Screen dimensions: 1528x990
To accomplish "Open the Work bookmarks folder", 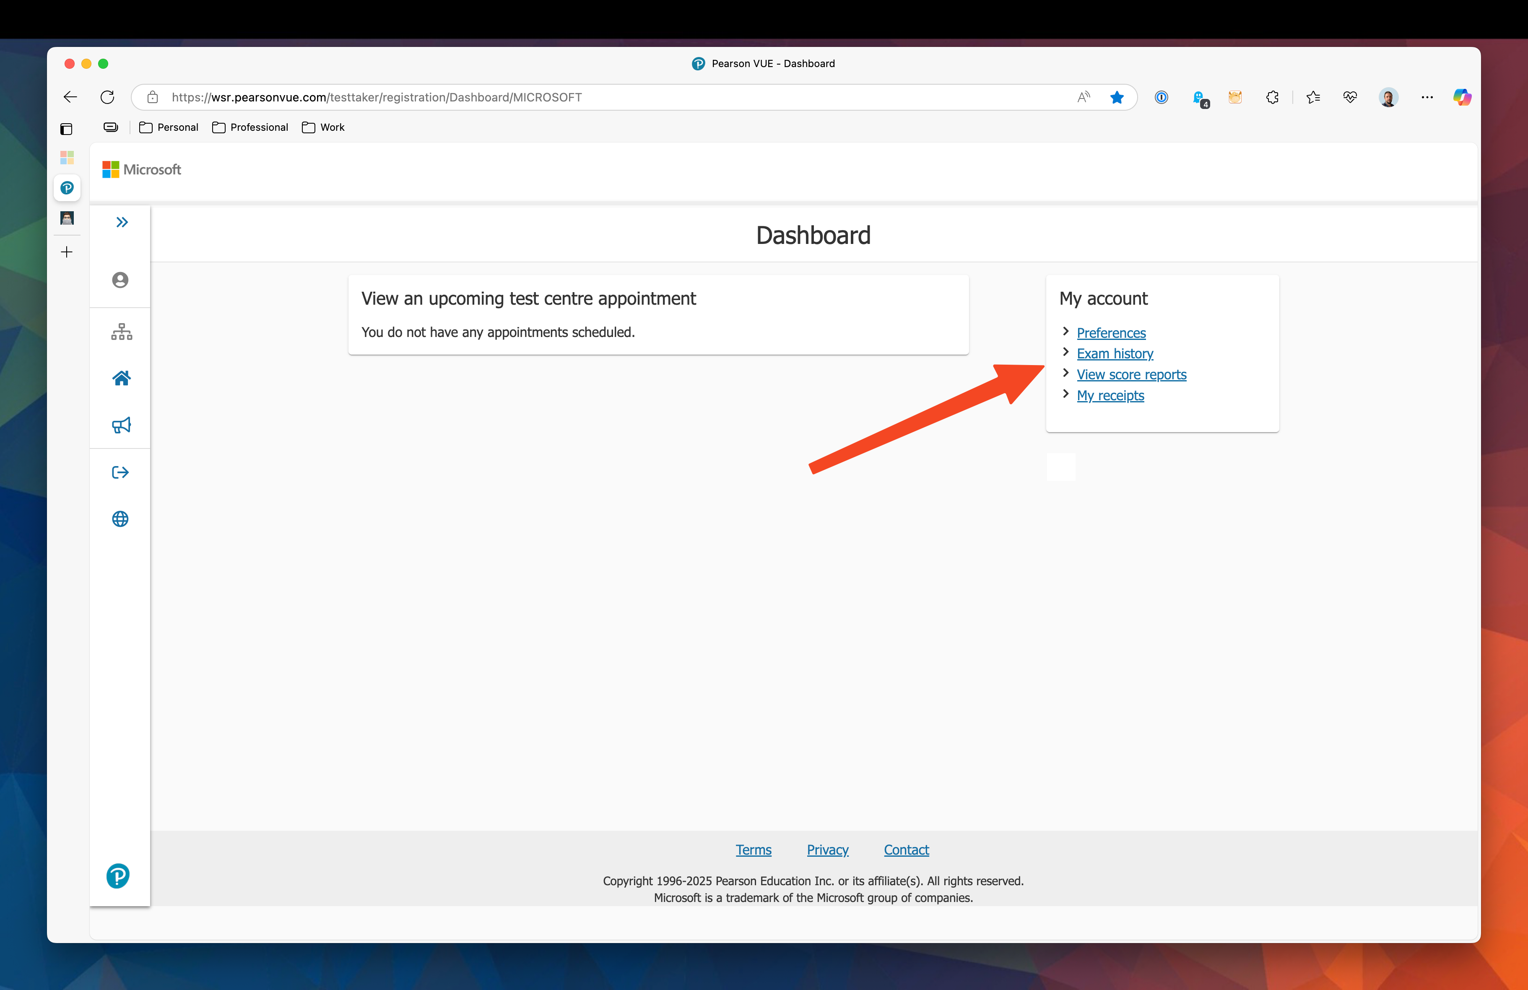I will 324,127.
